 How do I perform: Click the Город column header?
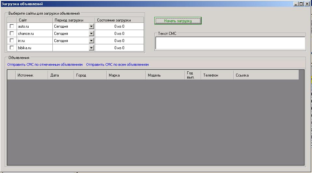[x=90, y=75]
